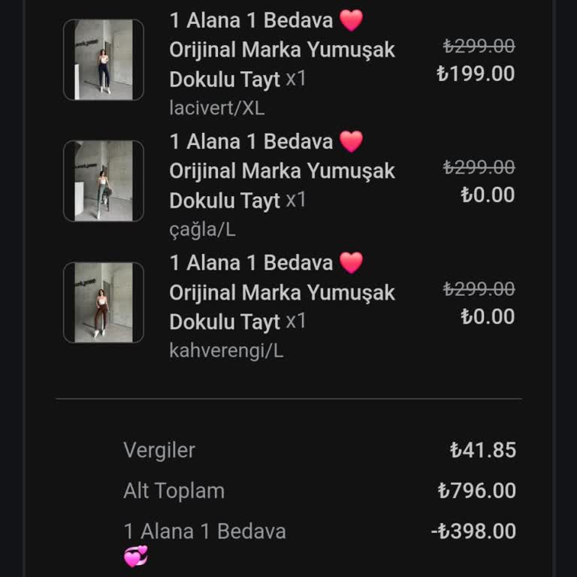Select the kahverengi/L variant text
The height and width of the screenshot is (577, 577).
226,351
